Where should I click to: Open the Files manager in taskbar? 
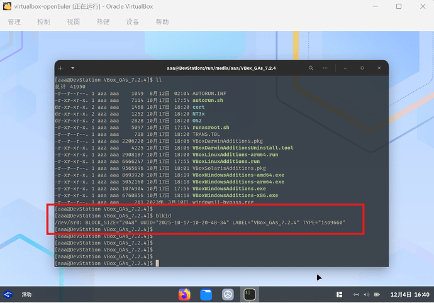(206, 294)
